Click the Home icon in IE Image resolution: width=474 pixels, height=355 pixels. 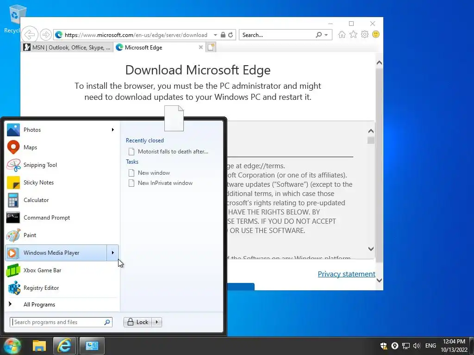(x=342, y=35)
